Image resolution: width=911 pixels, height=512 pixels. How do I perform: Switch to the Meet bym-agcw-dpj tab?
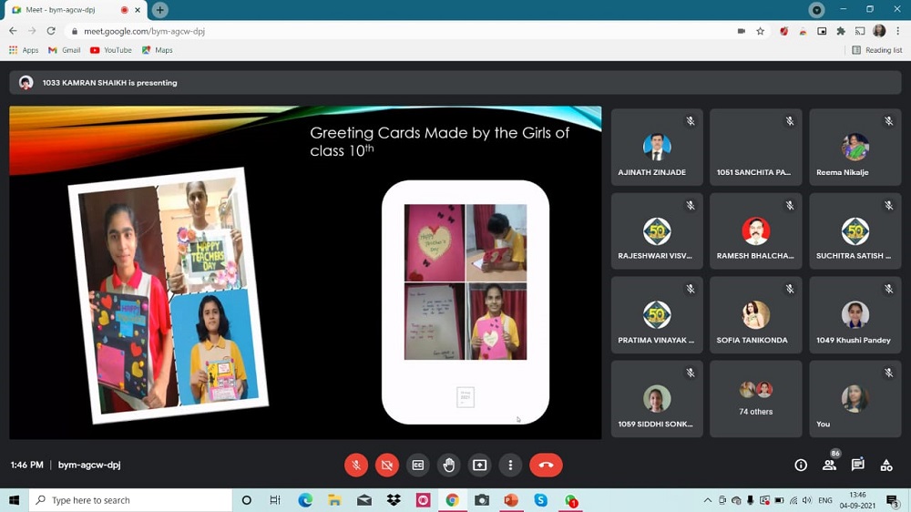(68, 10)
